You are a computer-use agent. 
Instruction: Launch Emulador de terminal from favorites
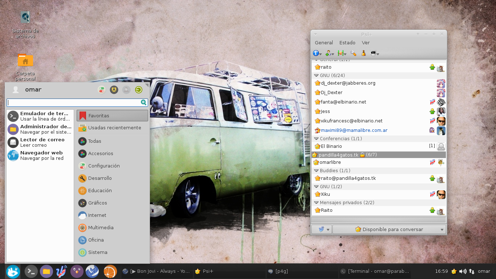(x=40, y=116)
